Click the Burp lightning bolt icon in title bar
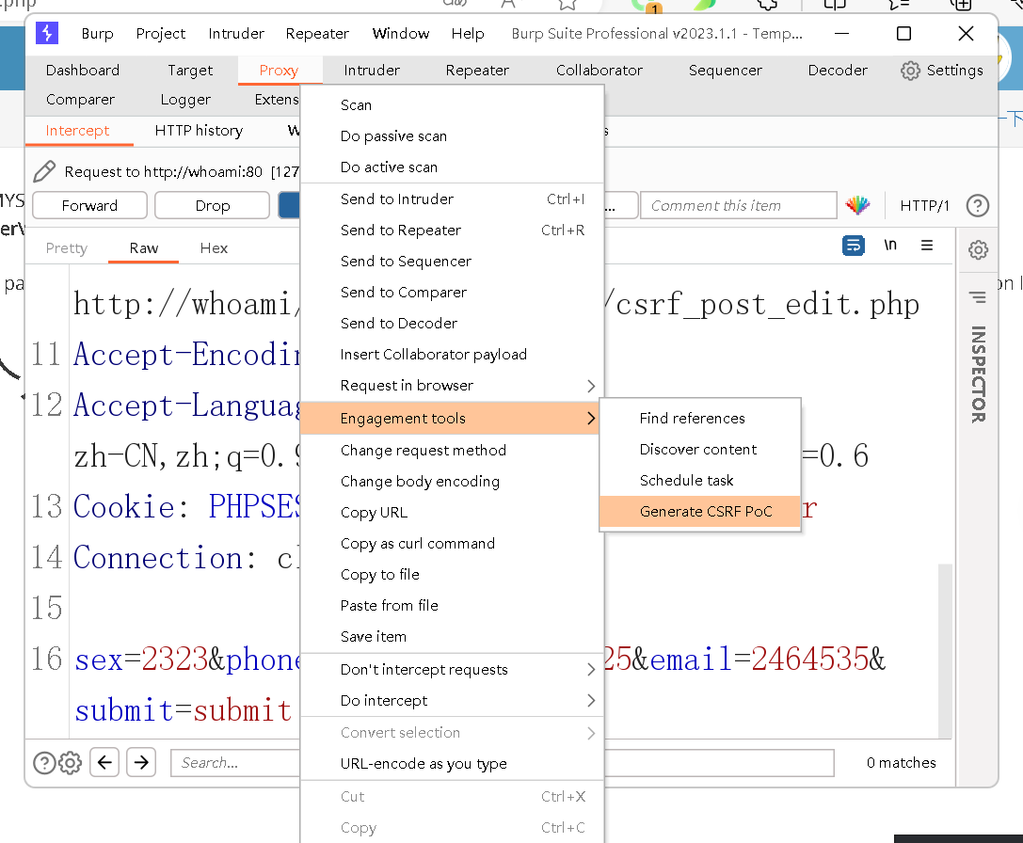 tap(47, 33)
